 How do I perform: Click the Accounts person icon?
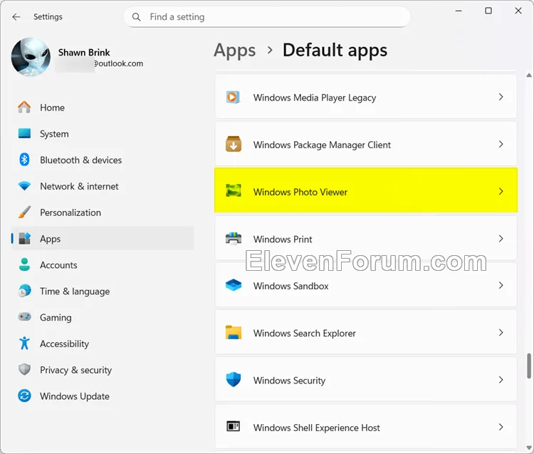coord(24,264)
